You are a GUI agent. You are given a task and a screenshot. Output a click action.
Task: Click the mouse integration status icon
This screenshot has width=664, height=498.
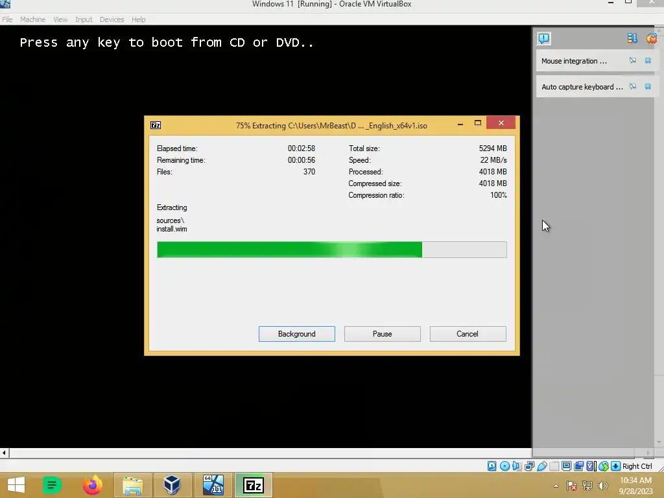click(604, 466)
